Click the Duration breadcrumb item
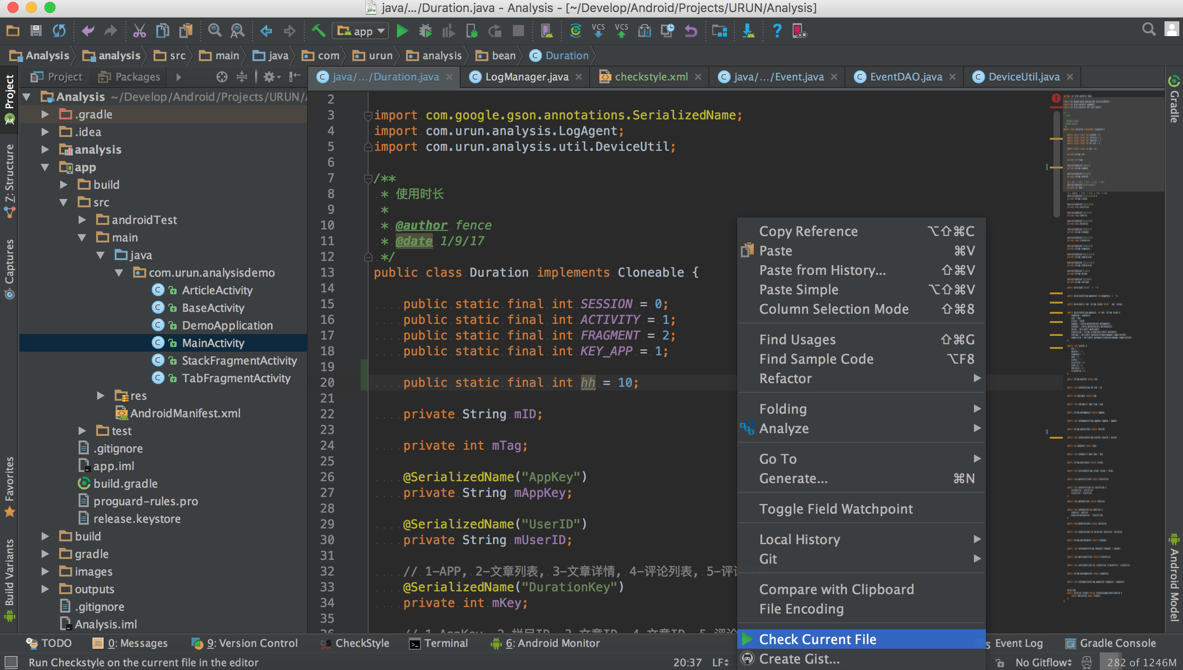The width and height of the screenshot is (1183, 670). [x=560, y=56]
